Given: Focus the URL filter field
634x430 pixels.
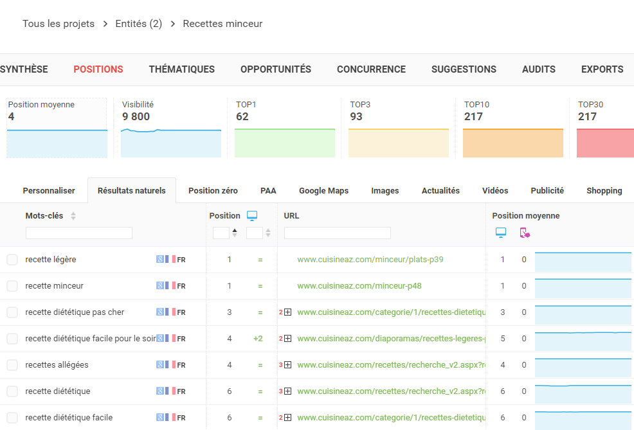Looking at the screenshot, I should [x=337, y=233].
